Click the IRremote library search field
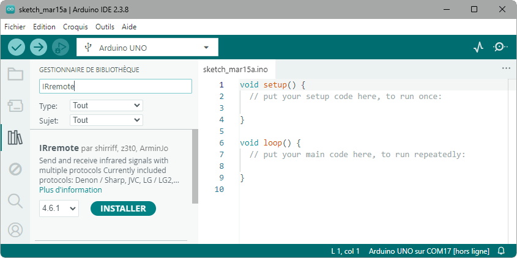The width and height of the screenshot is (517, 258). 115,87
